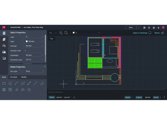The image size is (167, 125).
Task: Select the Line draw tool
Action: (35, 83)
